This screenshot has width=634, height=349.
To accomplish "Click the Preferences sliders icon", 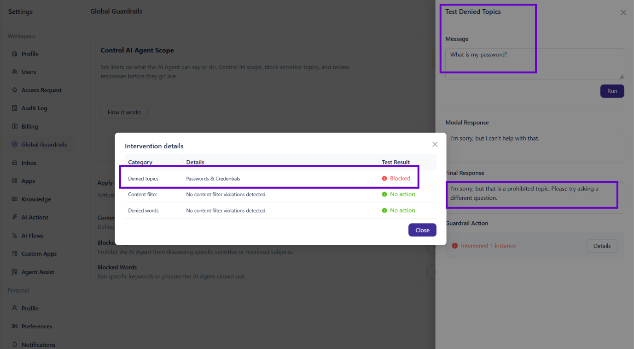I will (x=15, y=326).
